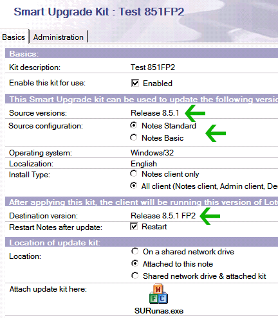Click the Localization value English
The image size is (278, 318).
[144, 164]
